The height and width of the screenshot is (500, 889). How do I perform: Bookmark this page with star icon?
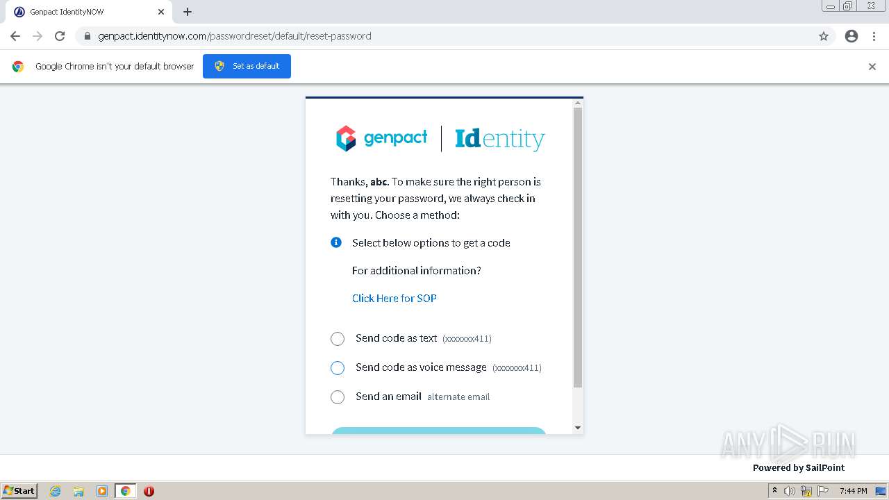click(824, 36)
